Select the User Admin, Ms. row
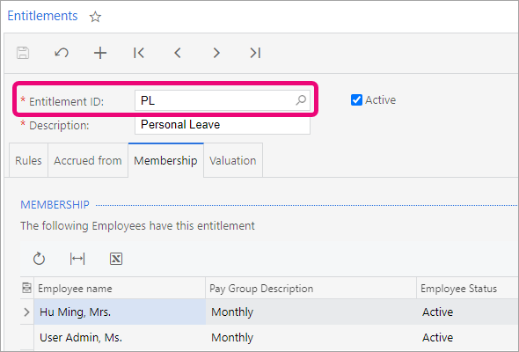Image resolution: width=519 pixels, height=352 pixels. coord(269,337)
